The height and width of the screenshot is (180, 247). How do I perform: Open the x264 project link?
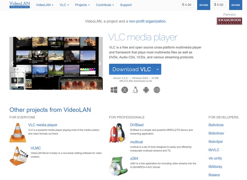click(134, 158)
